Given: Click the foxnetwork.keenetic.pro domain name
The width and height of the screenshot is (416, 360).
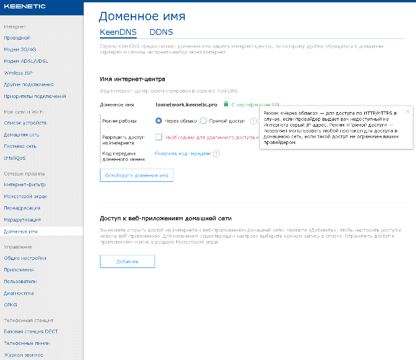Looking at the screenshot, I should click(186, 105).
